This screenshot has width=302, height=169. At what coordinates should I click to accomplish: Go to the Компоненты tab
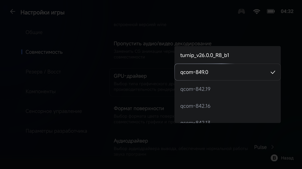point(40,92)
